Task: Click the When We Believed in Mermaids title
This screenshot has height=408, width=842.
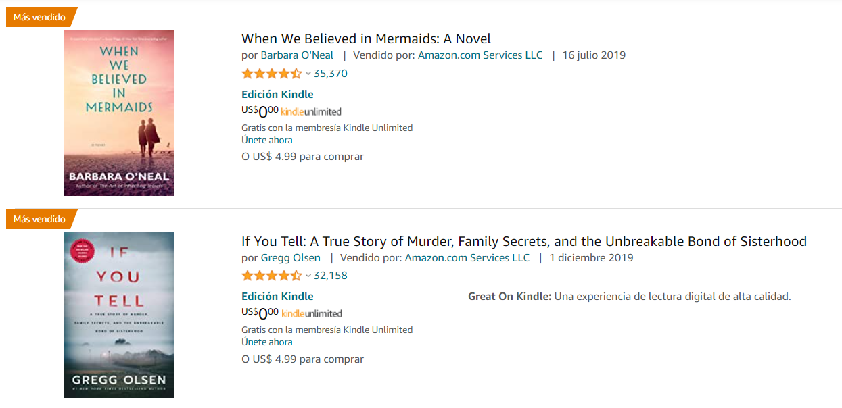Action: pos(366,39)
